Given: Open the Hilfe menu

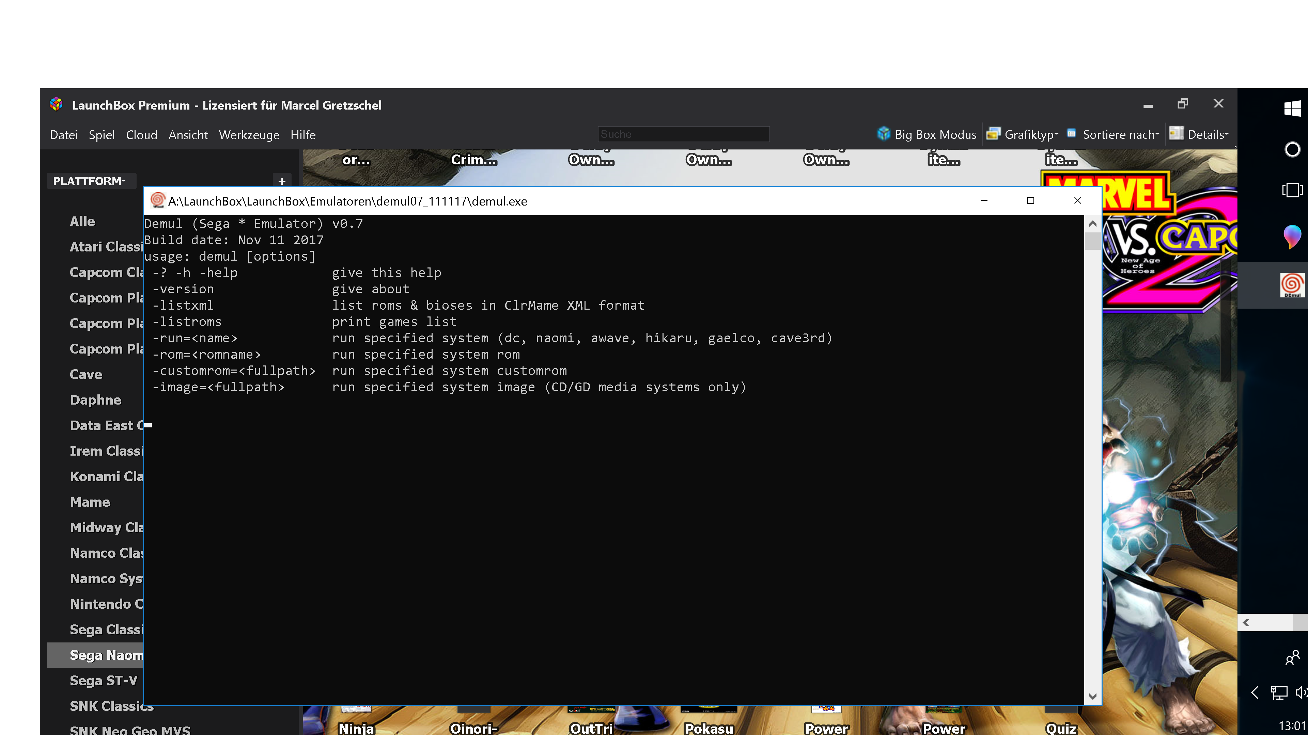Looking at the screenshot, I should coord(302,135).
